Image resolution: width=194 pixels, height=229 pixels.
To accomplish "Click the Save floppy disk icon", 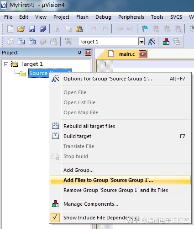I will coord(32,29).
